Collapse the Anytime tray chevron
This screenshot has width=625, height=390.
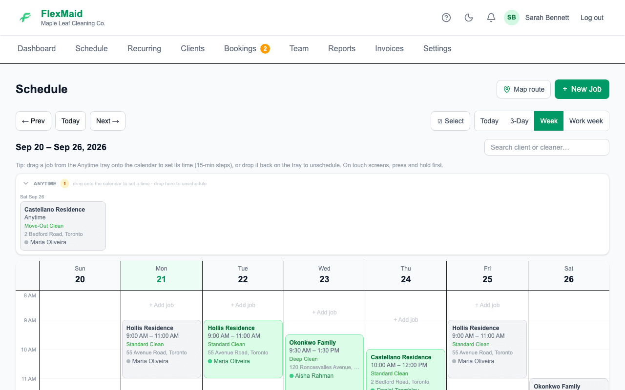click(x=26, y=184)
